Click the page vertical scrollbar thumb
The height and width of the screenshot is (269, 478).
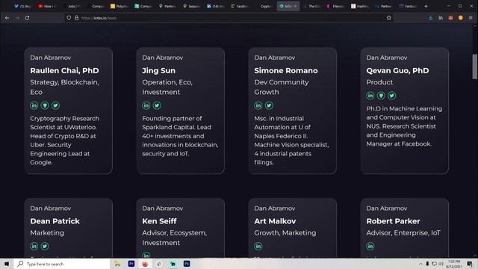[x=475, y=67]
